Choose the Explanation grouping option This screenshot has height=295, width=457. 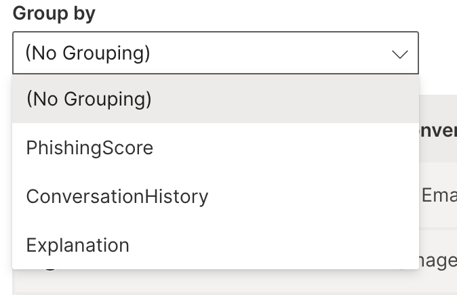click(77, 245)
